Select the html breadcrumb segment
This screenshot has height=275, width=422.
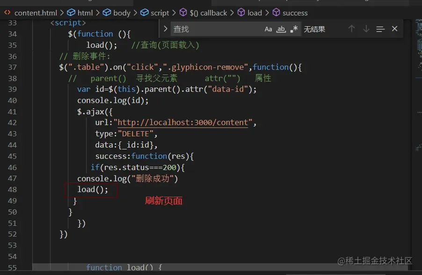pos(85,13)
